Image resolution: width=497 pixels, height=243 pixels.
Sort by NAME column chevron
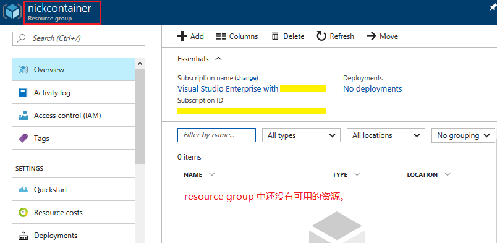[212, 174]
